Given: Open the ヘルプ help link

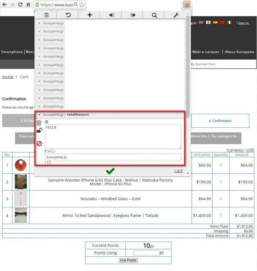Looking at the screenshot, I should click(x=178, y=171).
